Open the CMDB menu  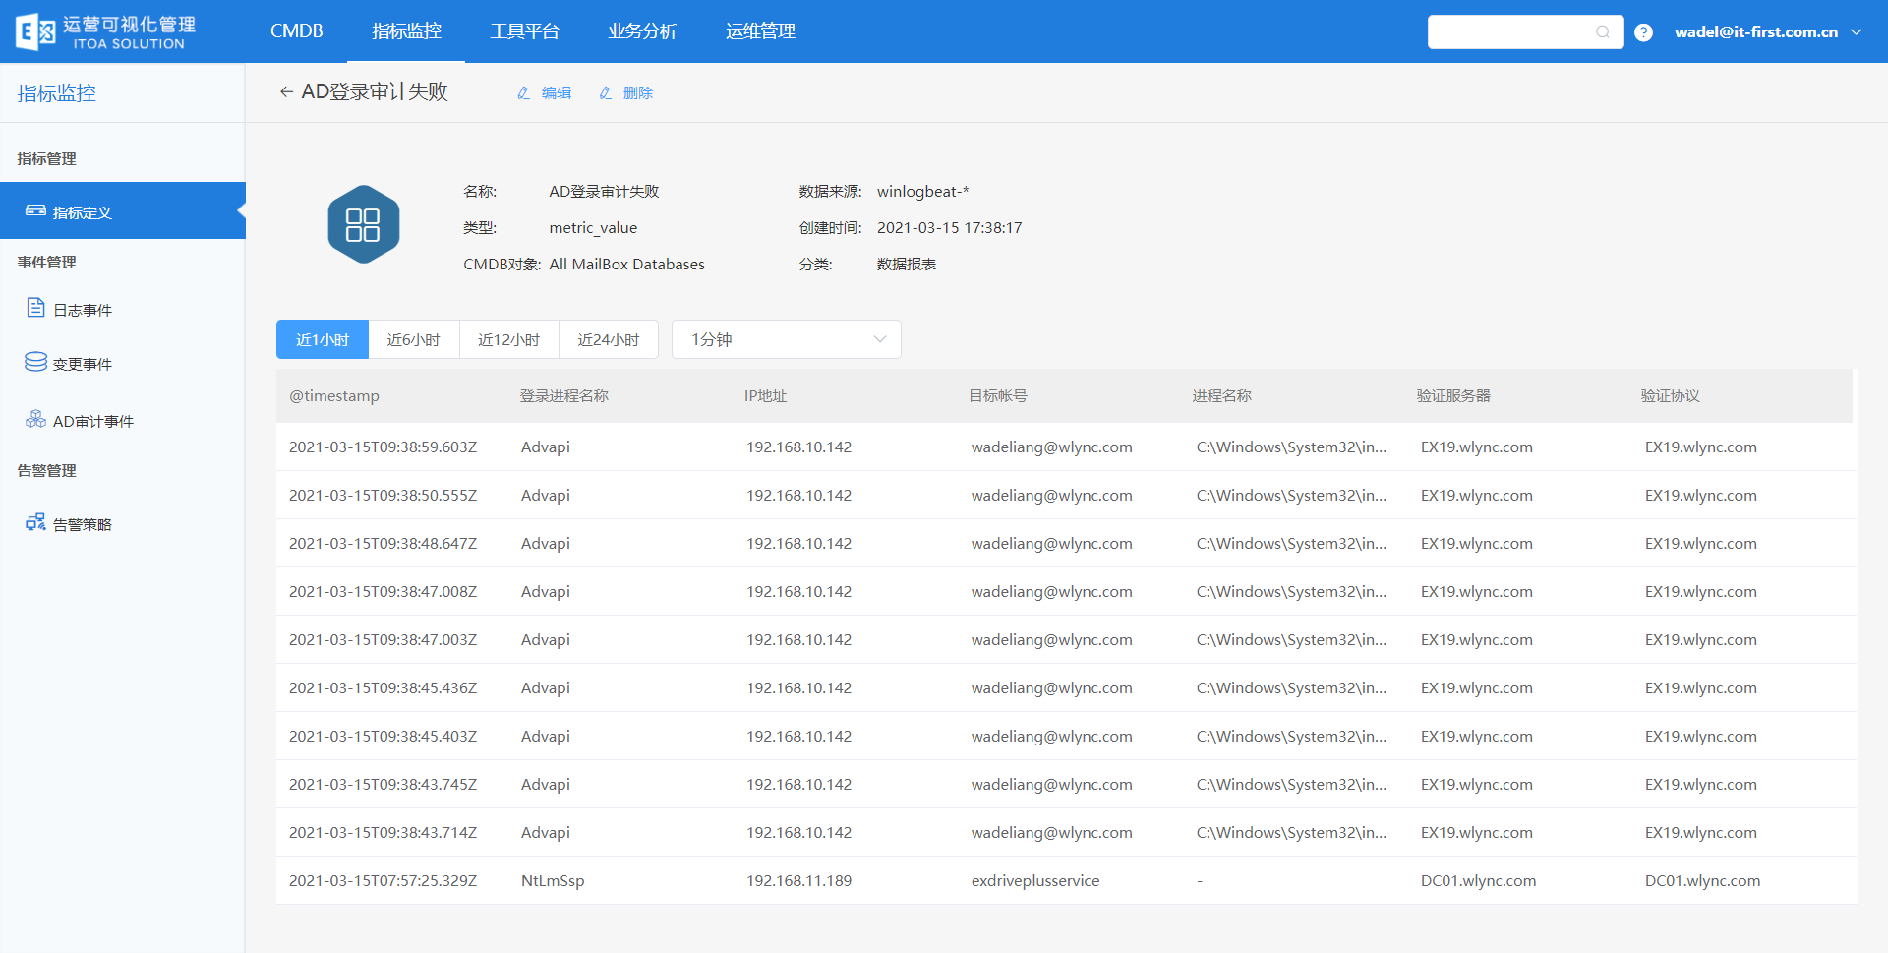coord(297,31)
